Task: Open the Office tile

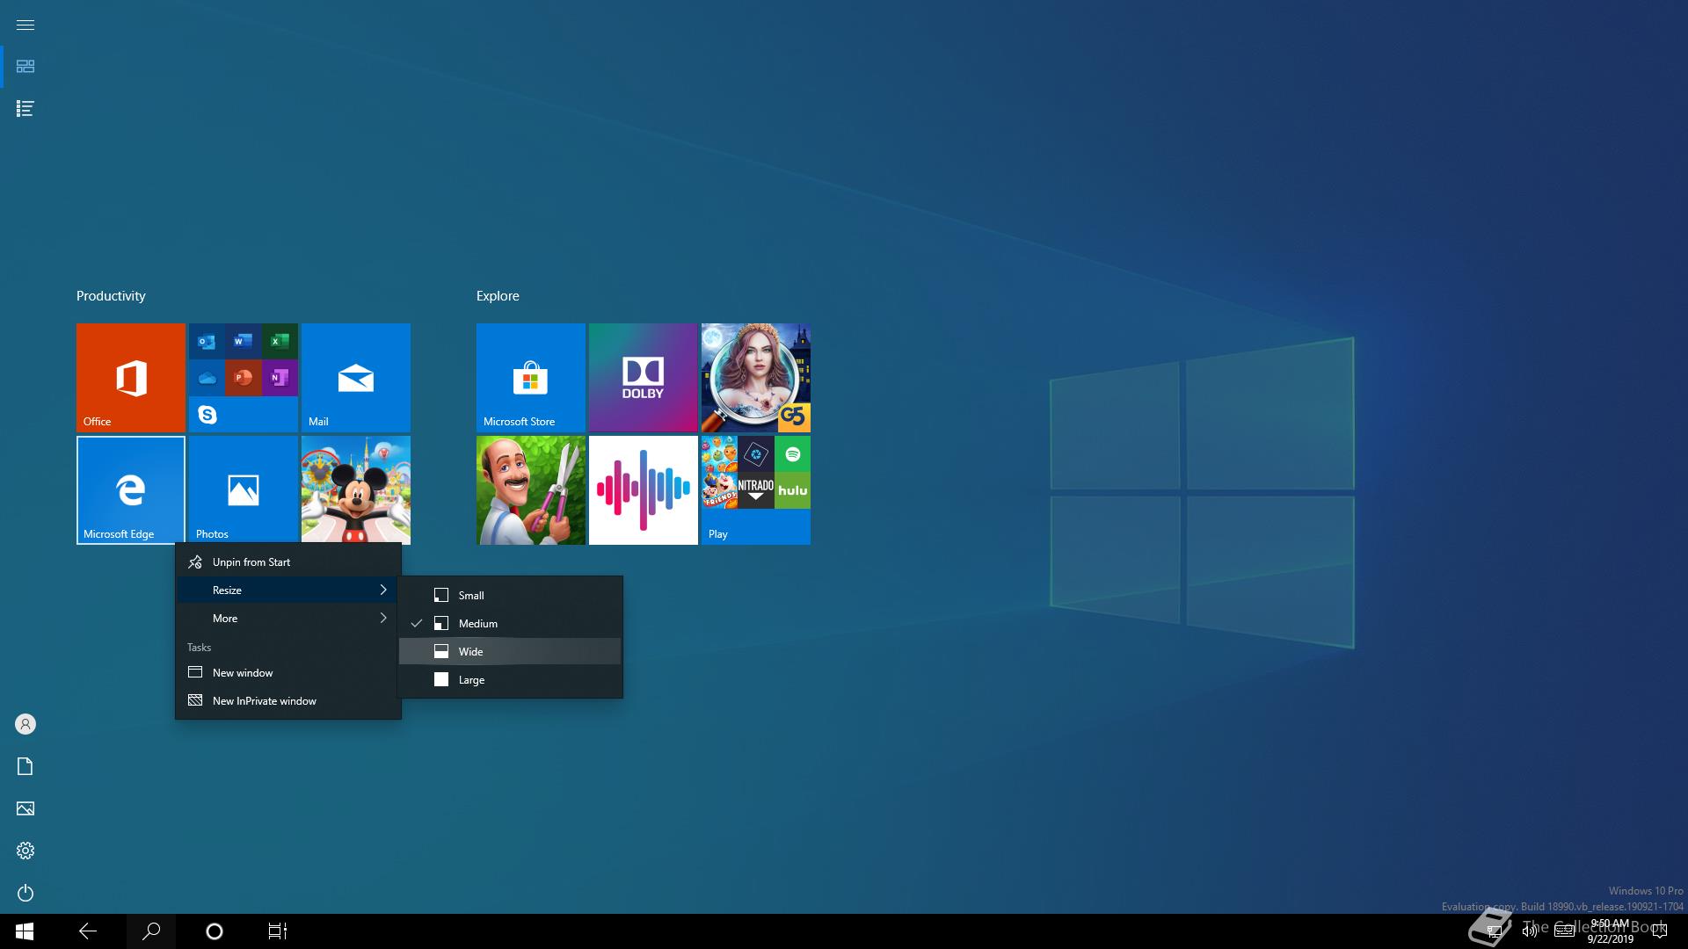Action: pyautogui.click(x=131, y=378)
